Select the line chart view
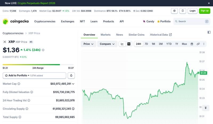Screen dimensions: 213x124 pyautogui.click(x=122, y=44)
